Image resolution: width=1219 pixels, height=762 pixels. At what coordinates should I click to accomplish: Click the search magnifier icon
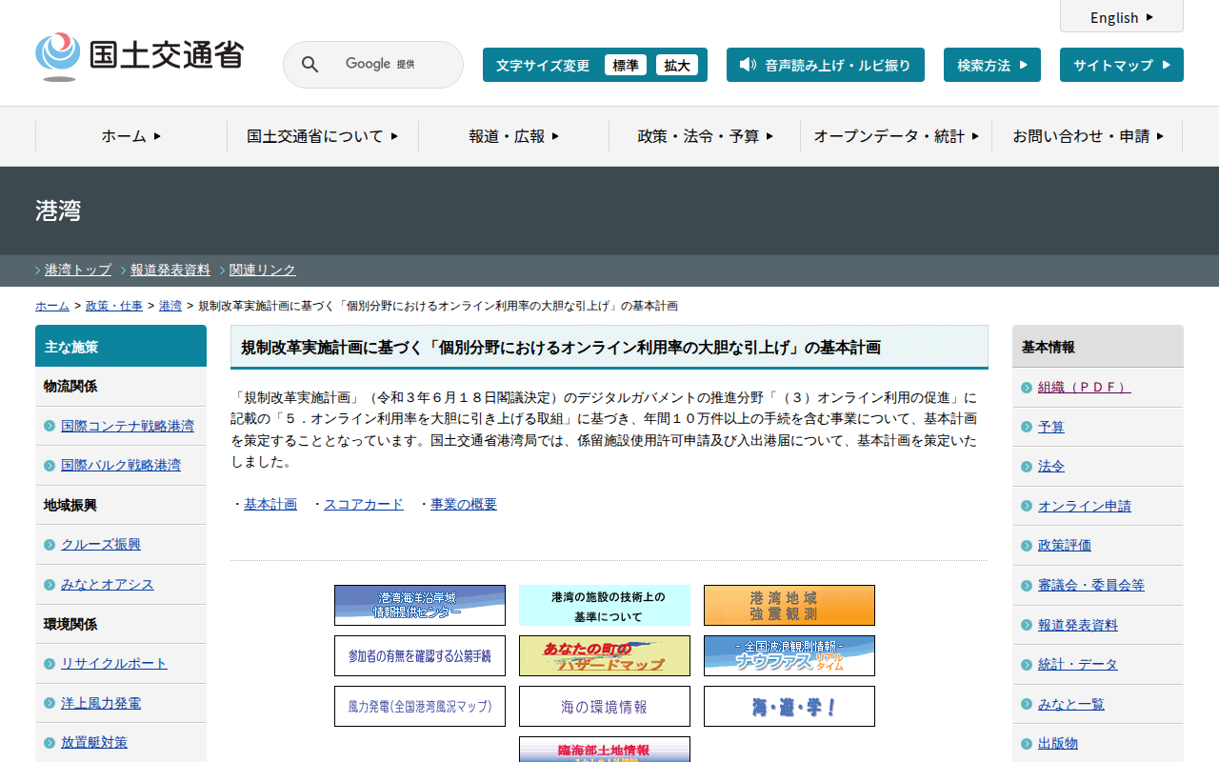310,65
